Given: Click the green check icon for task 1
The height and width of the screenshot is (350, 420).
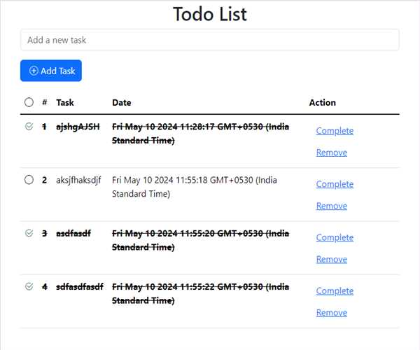Looking at the screenshot, I should (29, 127).
